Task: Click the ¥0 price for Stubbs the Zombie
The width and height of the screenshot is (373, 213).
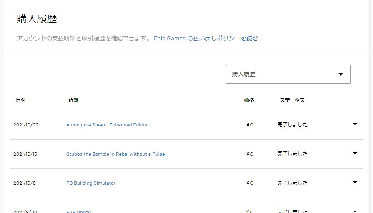Action: (250, 154)
